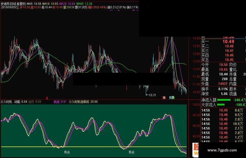Click the 涨 marker icon below the chart
246x158 pixels.
(x=164, y=98)
